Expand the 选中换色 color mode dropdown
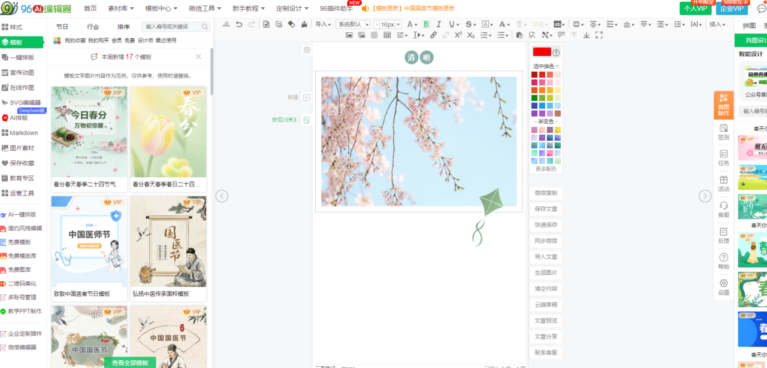 [546, 66]
